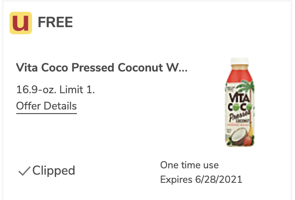Click the VITA COCO logo on bottle
This screenshot has height=200, width=295.
(239, 102)
